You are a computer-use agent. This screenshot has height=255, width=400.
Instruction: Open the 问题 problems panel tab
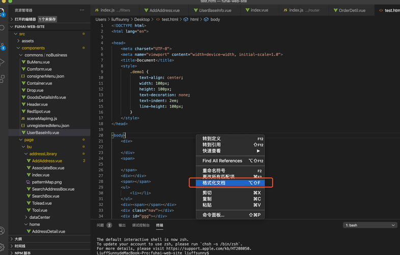click(100, 225)
